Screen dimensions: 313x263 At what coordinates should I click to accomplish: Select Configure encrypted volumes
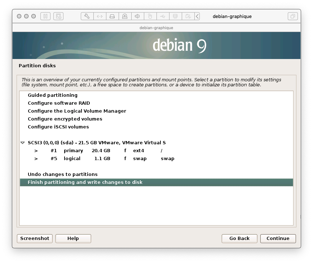pyautogui.click(x=156, y=119)
